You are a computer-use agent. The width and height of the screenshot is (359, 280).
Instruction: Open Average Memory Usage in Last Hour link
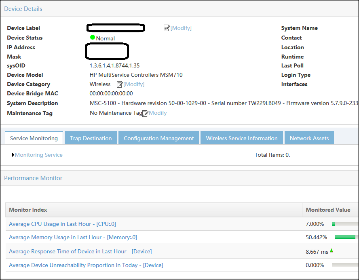(x=73, y=237)
